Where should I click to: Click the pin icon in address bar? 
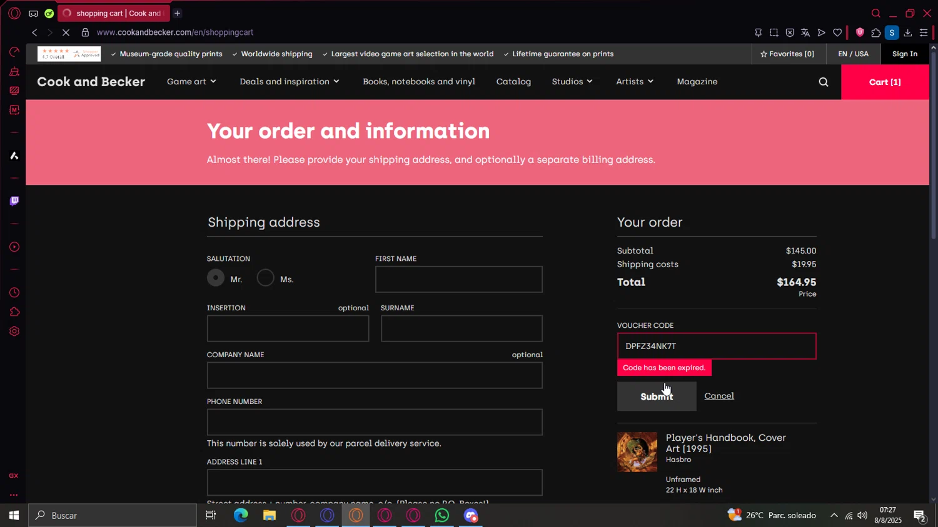coord(758,32)
